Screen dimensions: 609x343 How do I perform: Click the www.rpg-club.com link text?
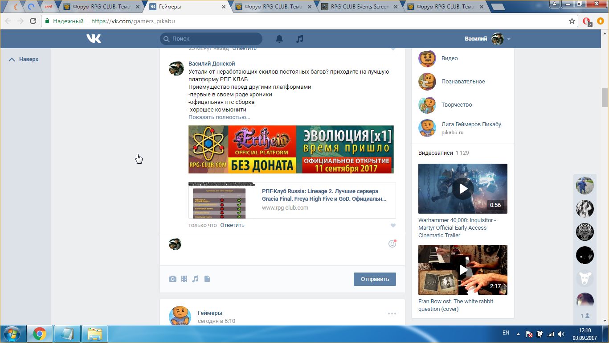(x=285, y=208)
